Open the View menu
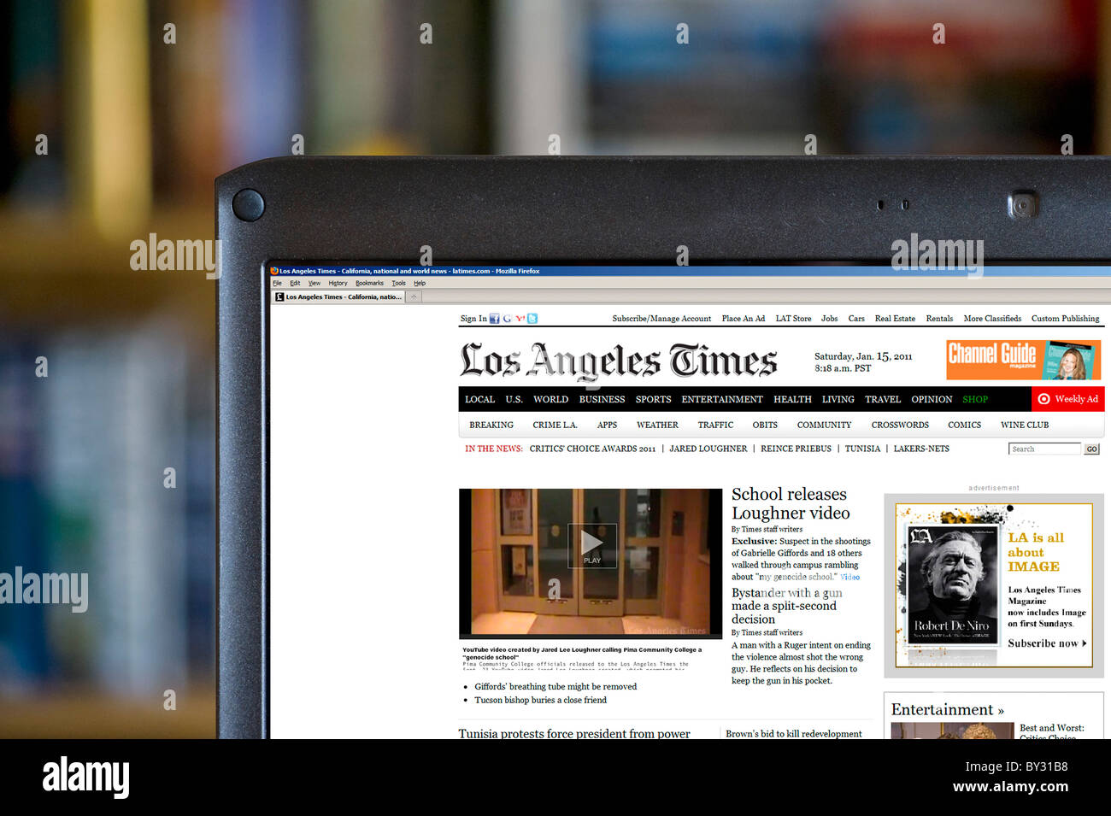 pos(314,283)
